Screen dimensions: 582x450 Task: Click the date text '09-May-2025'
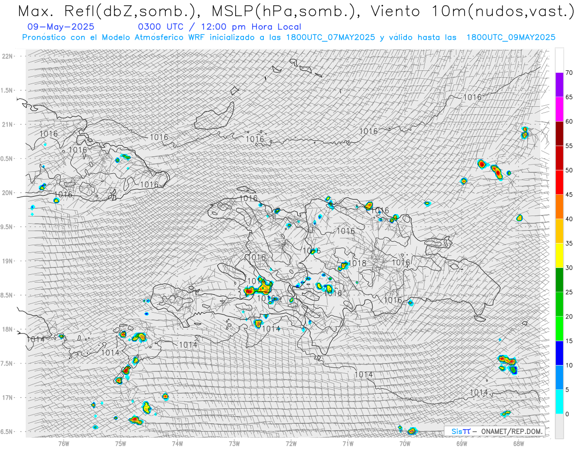click(61, 27)
